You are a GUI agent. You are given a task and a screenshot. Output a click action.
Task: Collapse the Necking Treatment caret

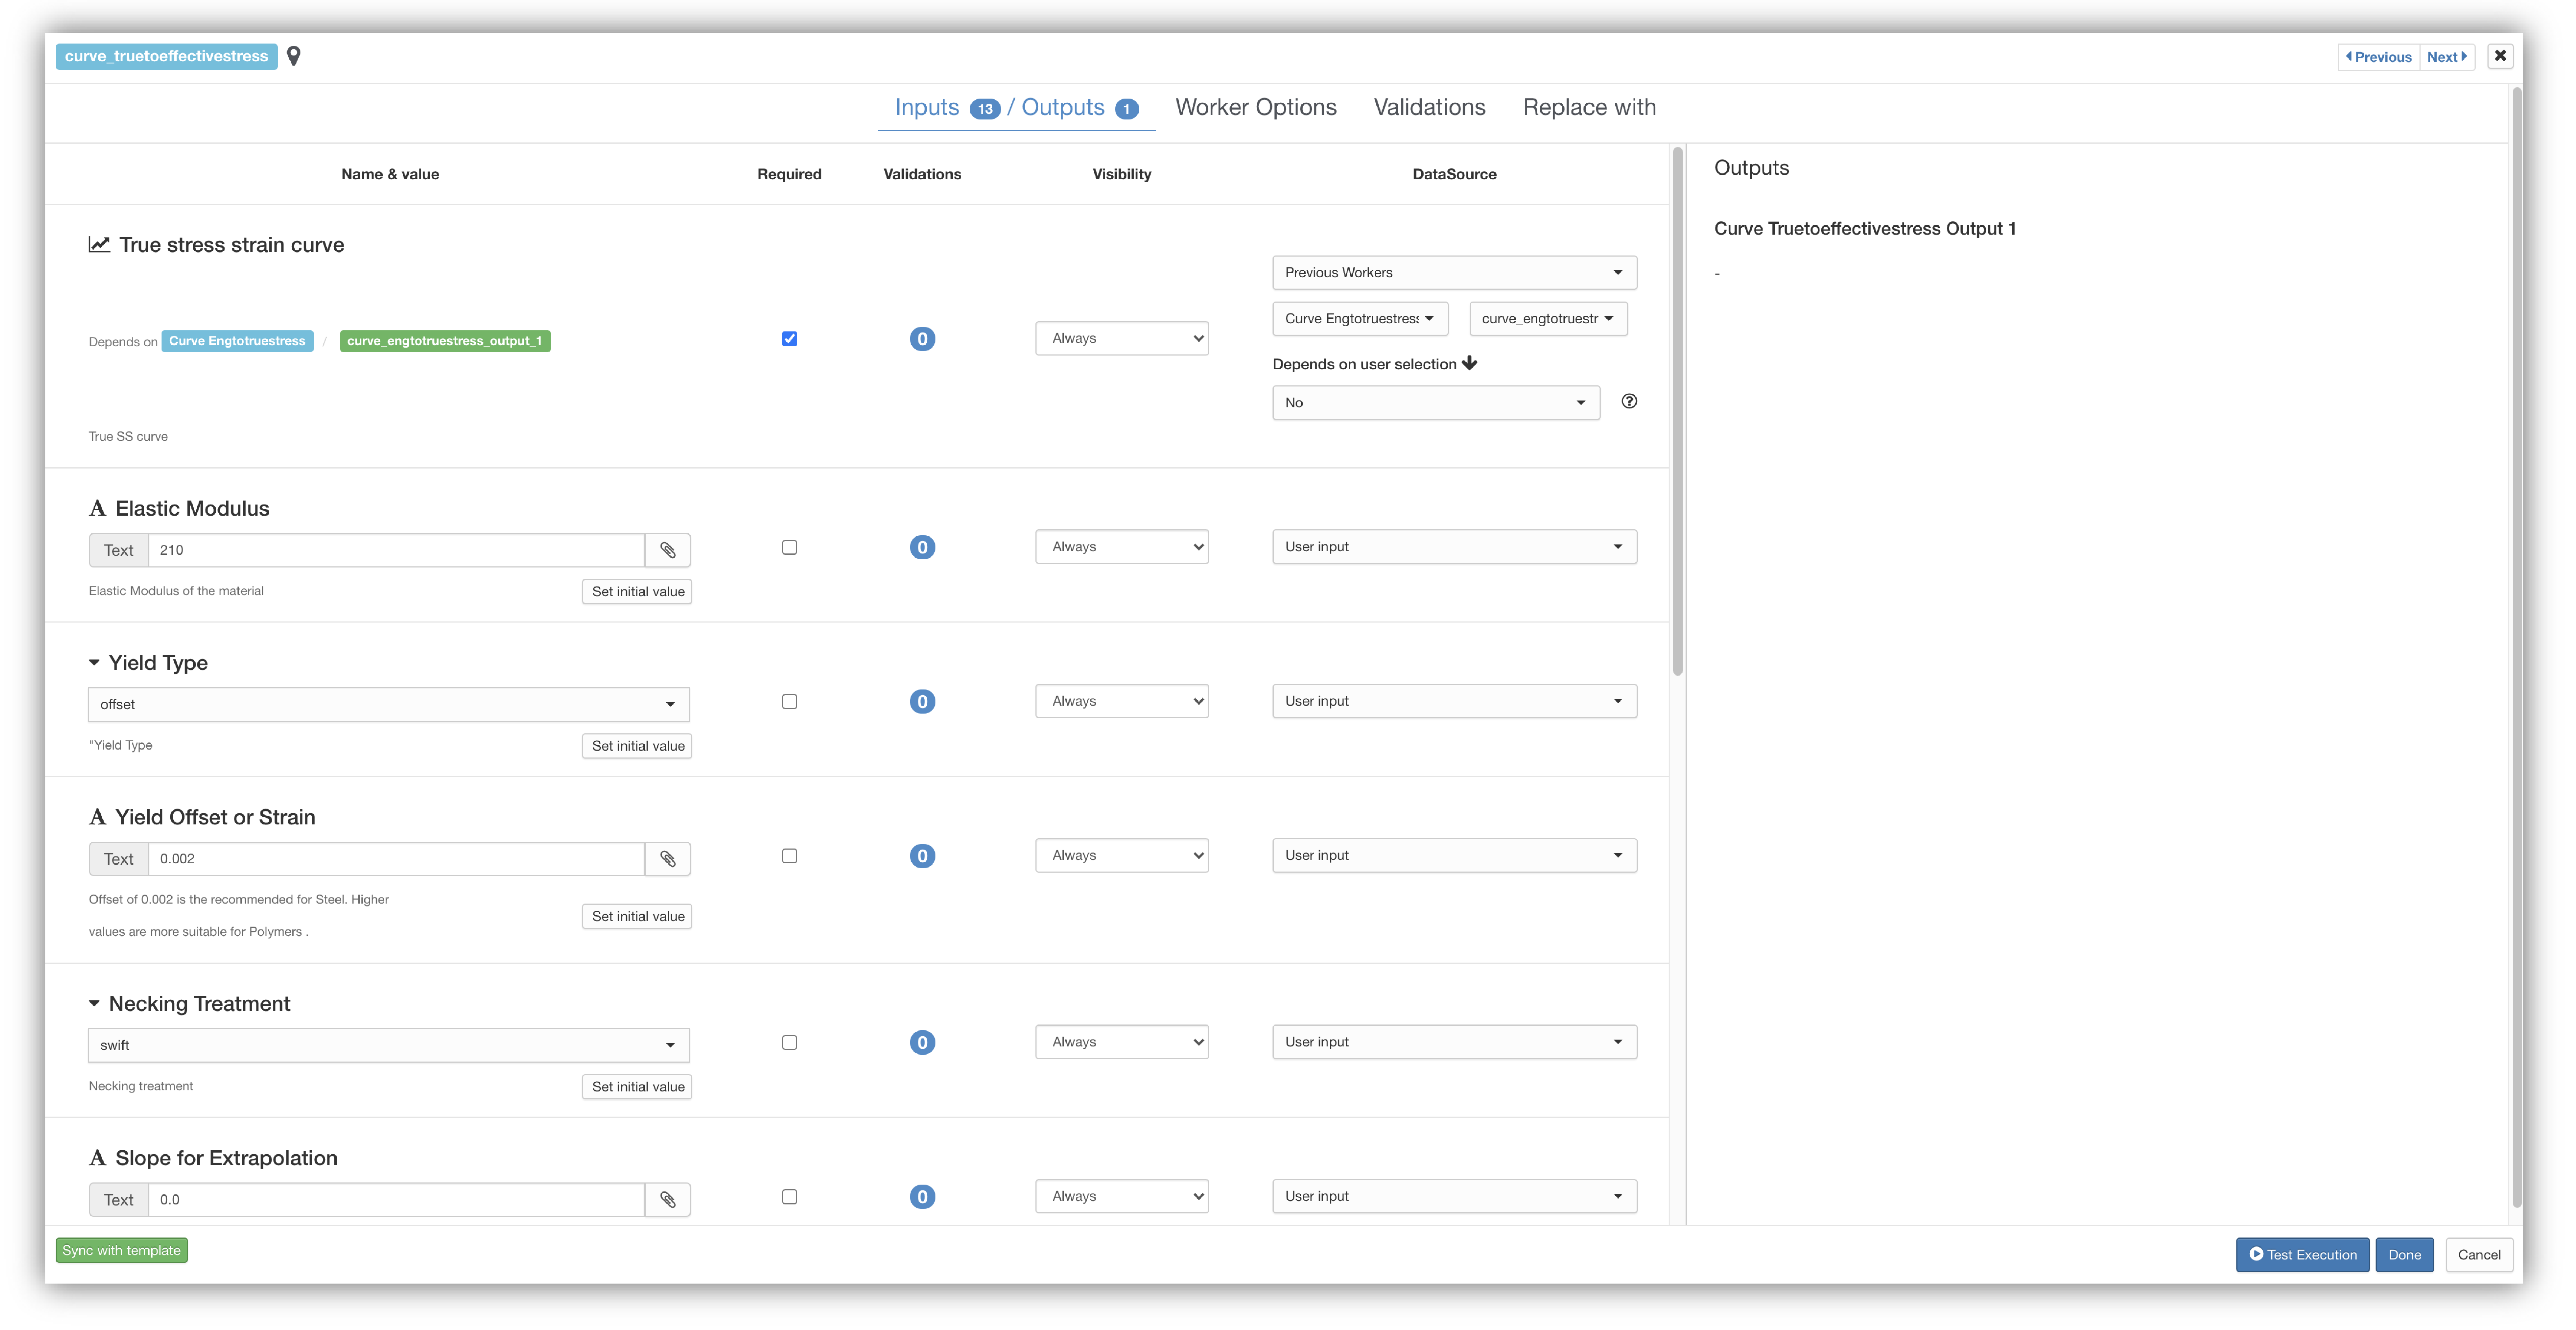click(94, 1004)
